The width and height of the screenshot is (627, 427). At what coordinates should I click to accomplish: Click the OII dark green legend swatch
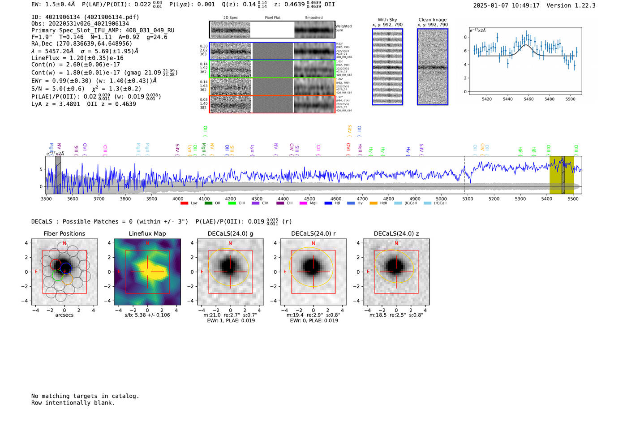(x=208, y=203)
